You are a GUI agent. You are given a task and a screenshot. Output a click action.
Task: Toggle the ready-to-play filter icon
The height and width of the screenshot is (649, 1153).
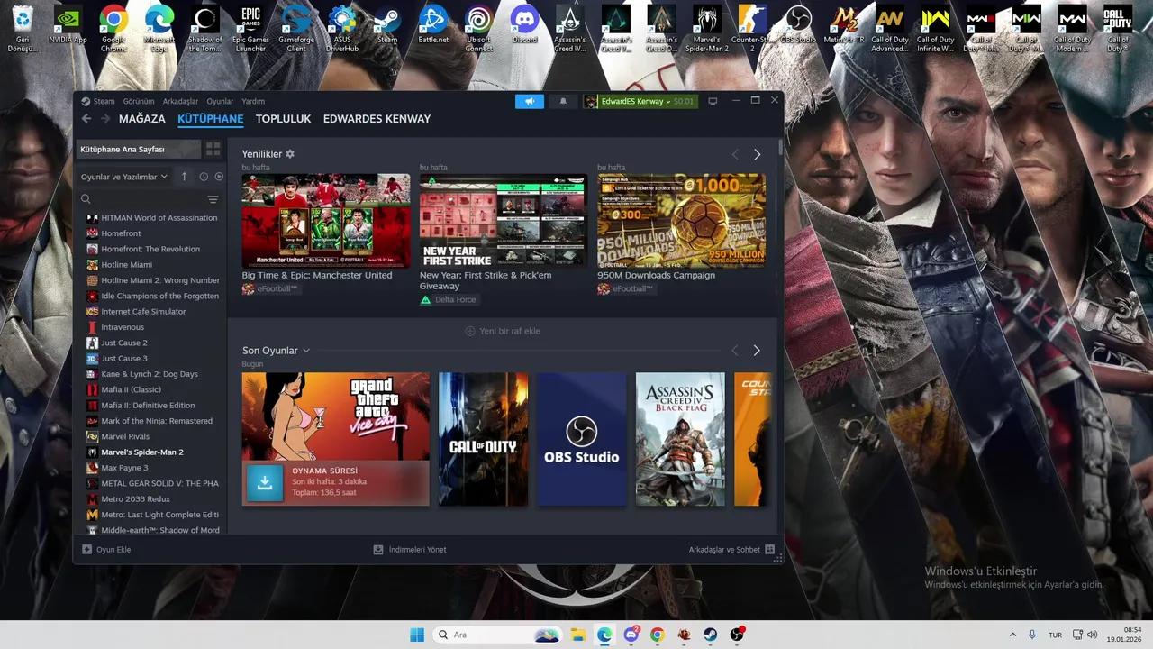[219, 177]
